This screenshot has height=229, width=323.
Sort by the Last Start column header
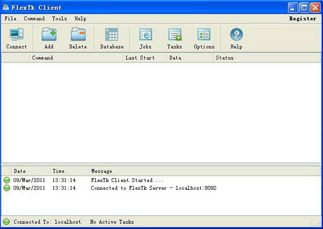pos(145,58)
